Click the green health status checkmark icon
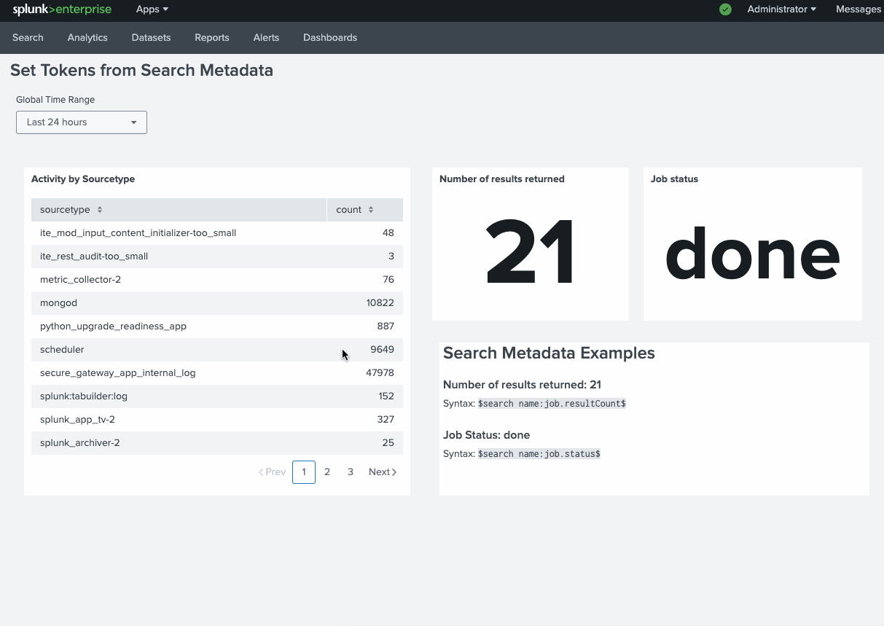 click(x=725, y=9)
